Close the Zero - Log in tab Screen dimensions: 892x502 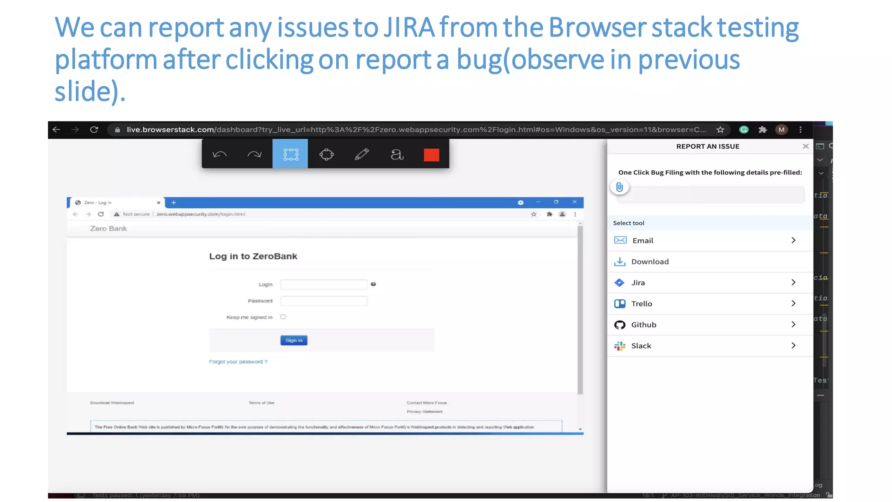click(x=159, y=203)
